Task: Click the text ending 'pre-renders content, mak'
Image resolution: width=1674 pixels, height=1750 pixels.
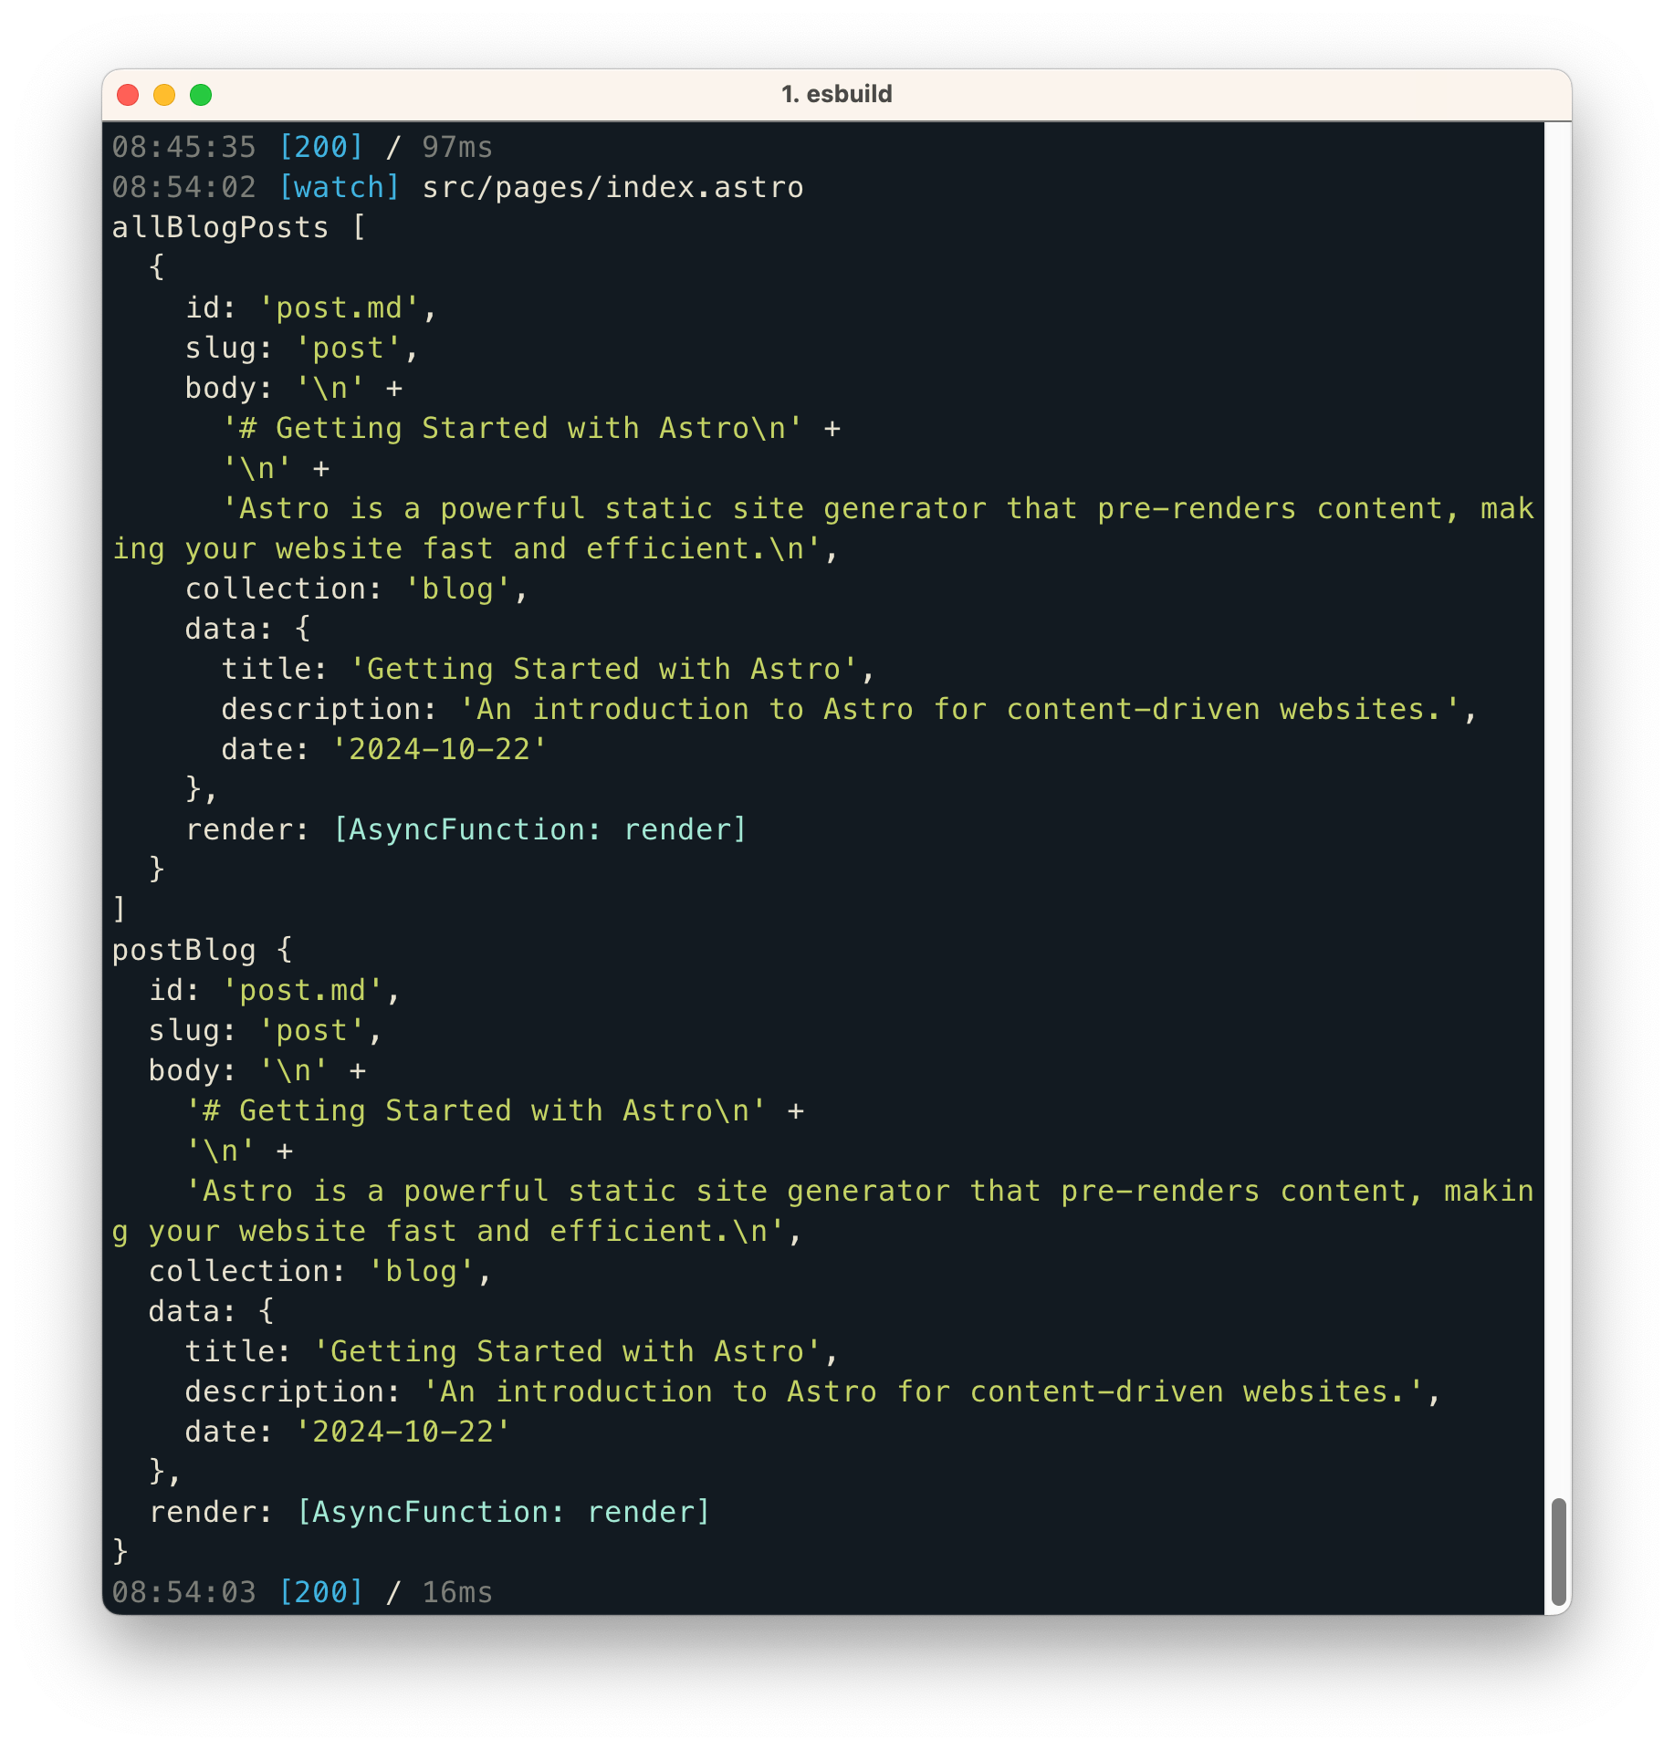Action: 878,508
